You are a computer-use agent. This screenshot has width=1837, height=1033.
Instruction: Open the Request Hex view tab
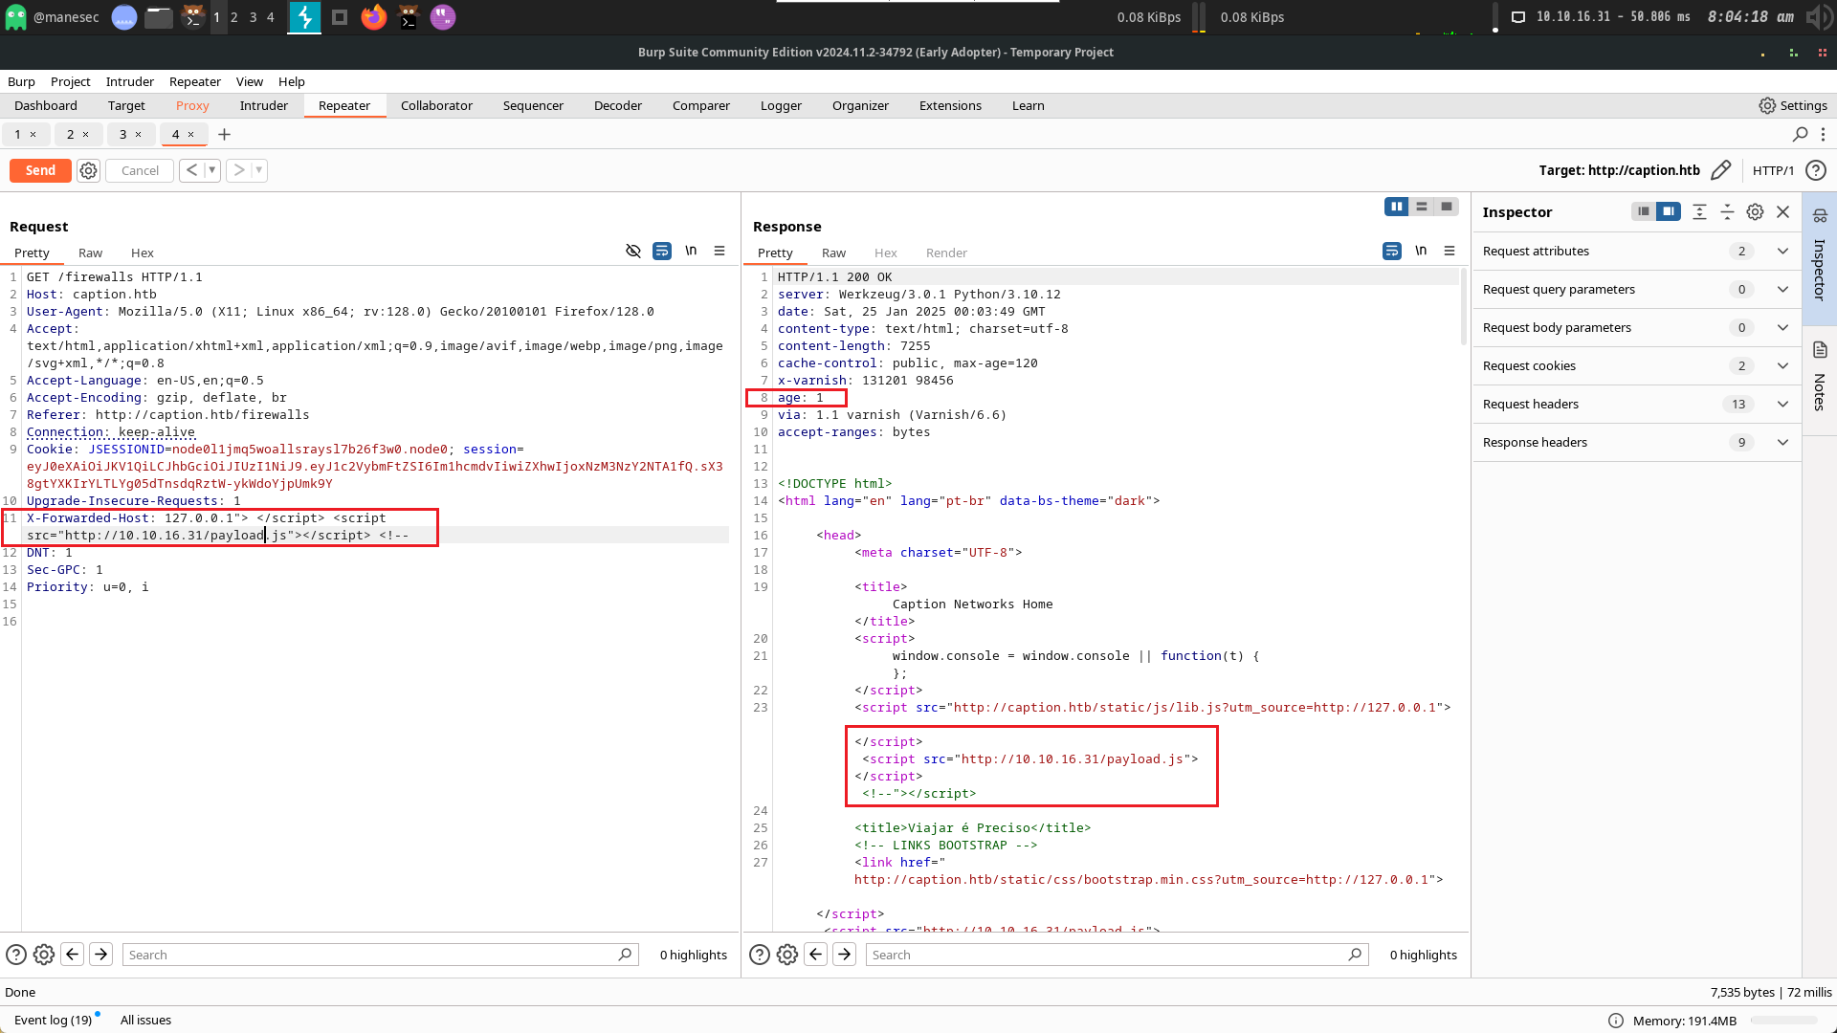point(143,253)
